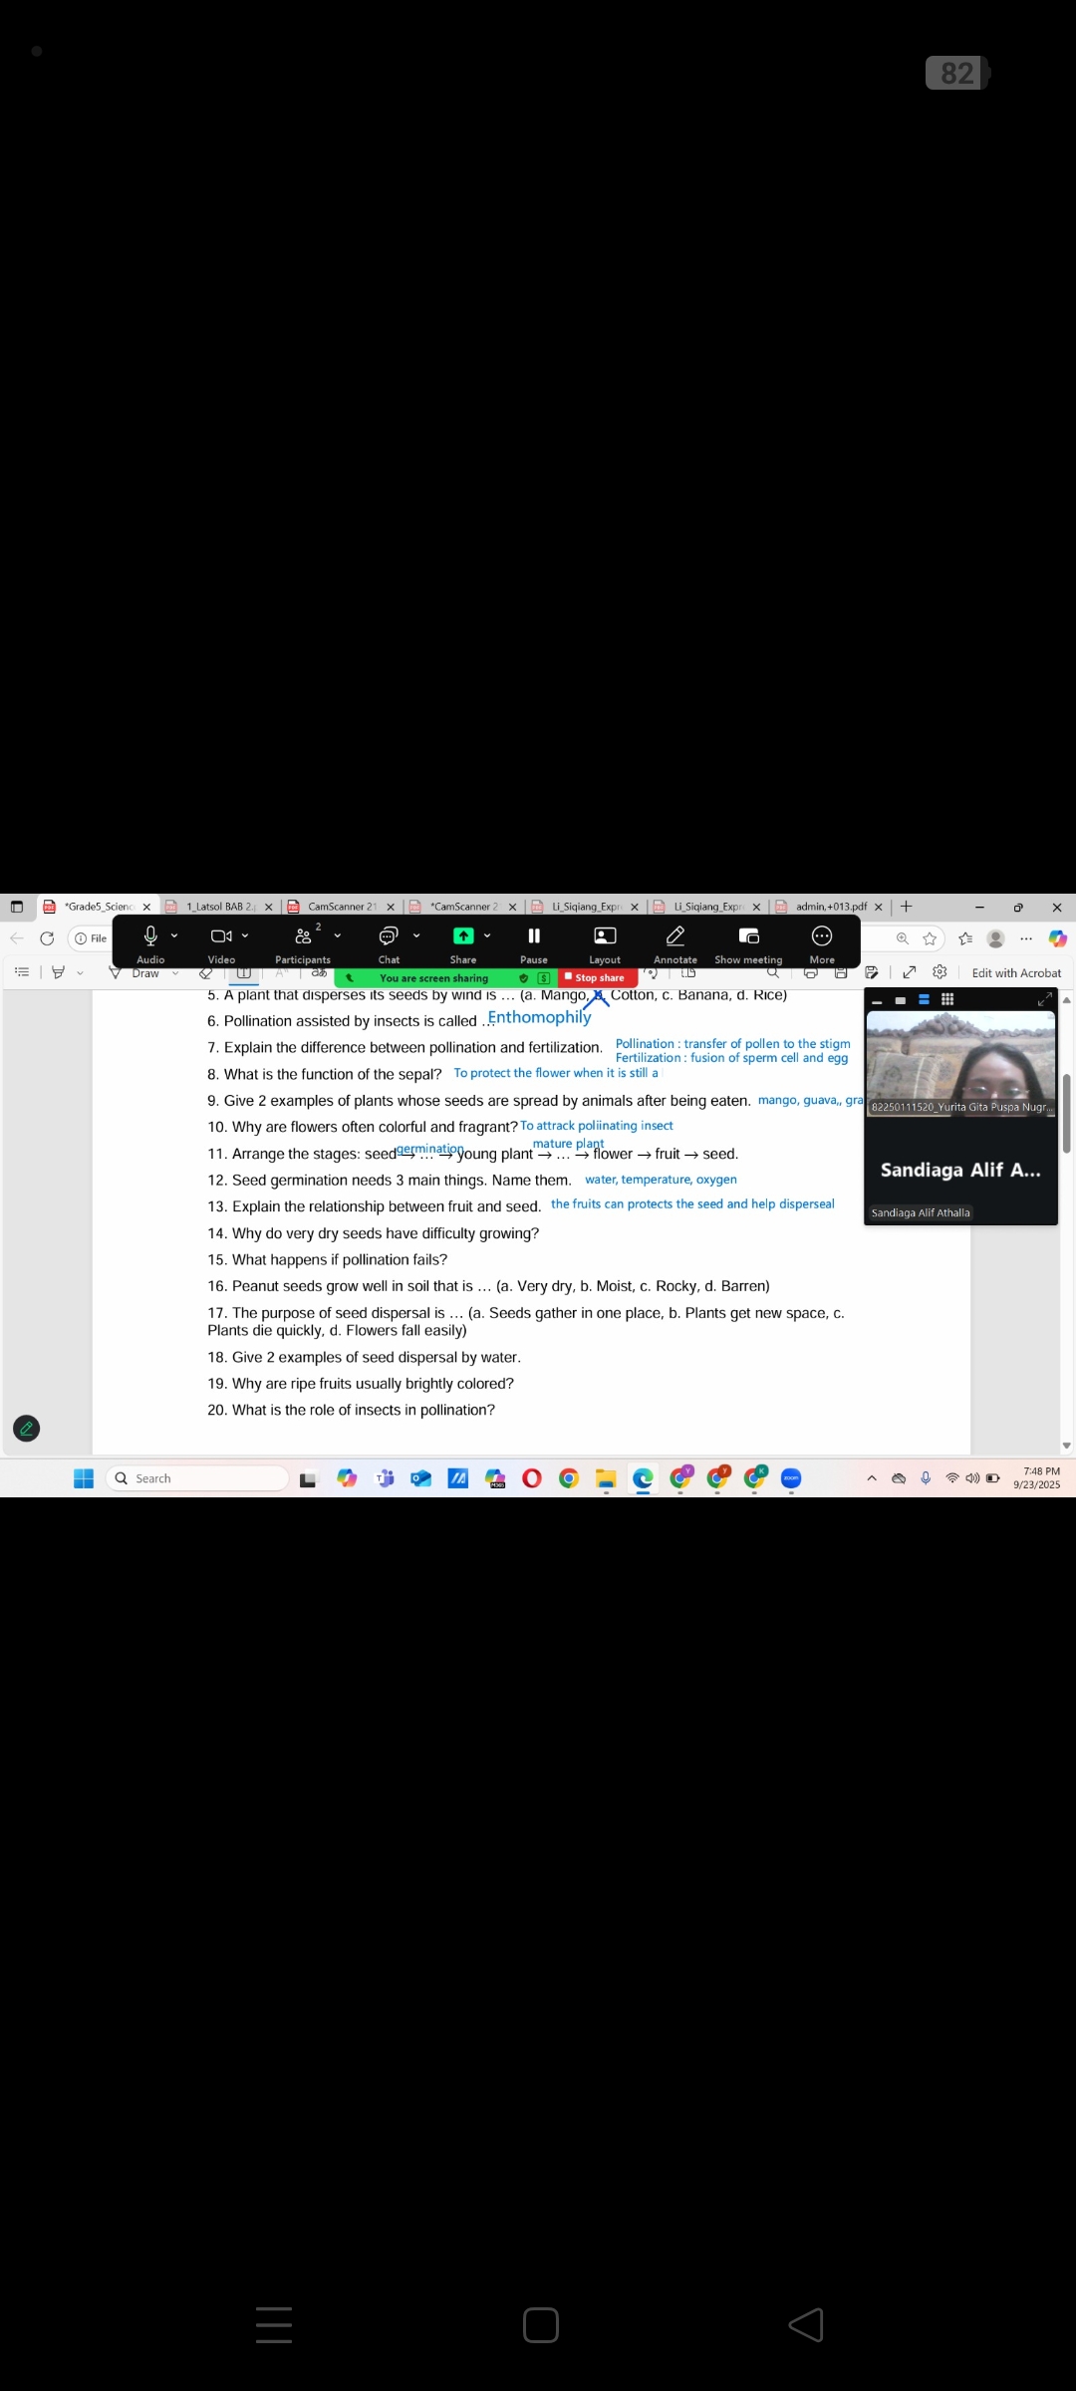The image size is (1076, 2391).
Task: Switch to the 1_Latsol BAB 2 tab
Action: [220, 907]
